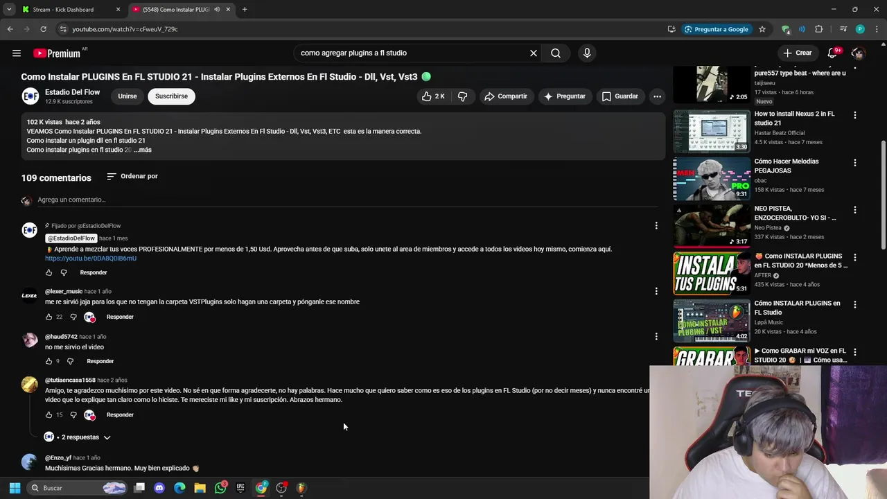Start voice search with microphone icon
This screenshot has width=887, height=499.
coord(587,53)
